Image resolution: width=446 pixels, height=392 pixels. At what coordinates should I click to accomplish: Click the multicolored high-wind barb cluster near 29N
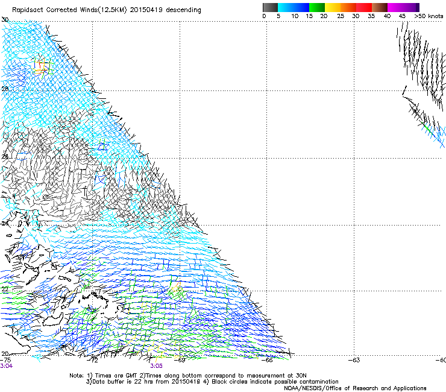pyautogui.click(x=43, y=66)
